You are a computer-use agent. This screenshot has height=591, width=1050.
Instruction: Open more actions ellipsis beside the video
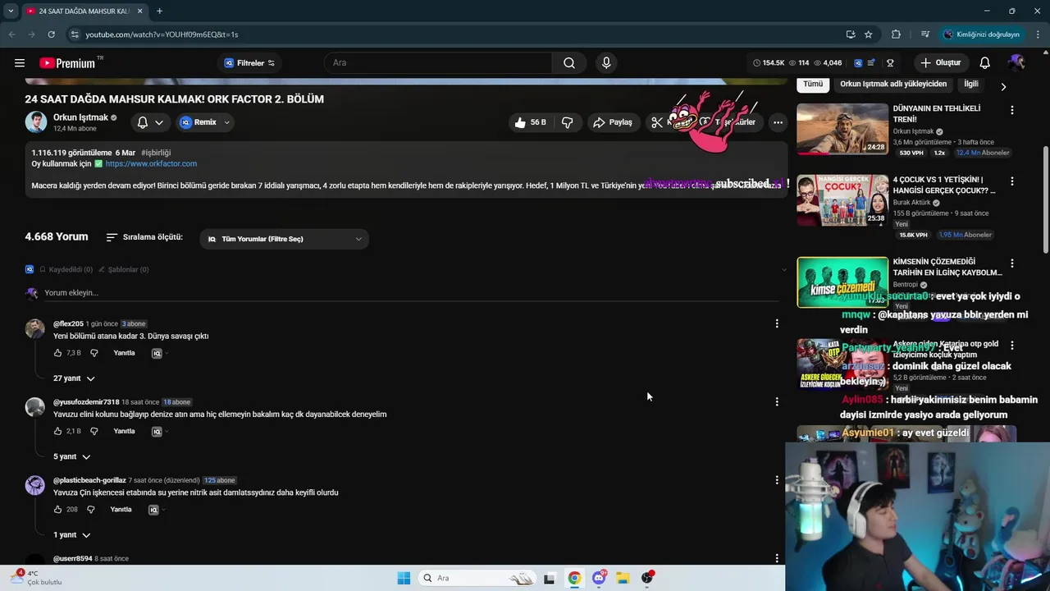tap(778, 122)
